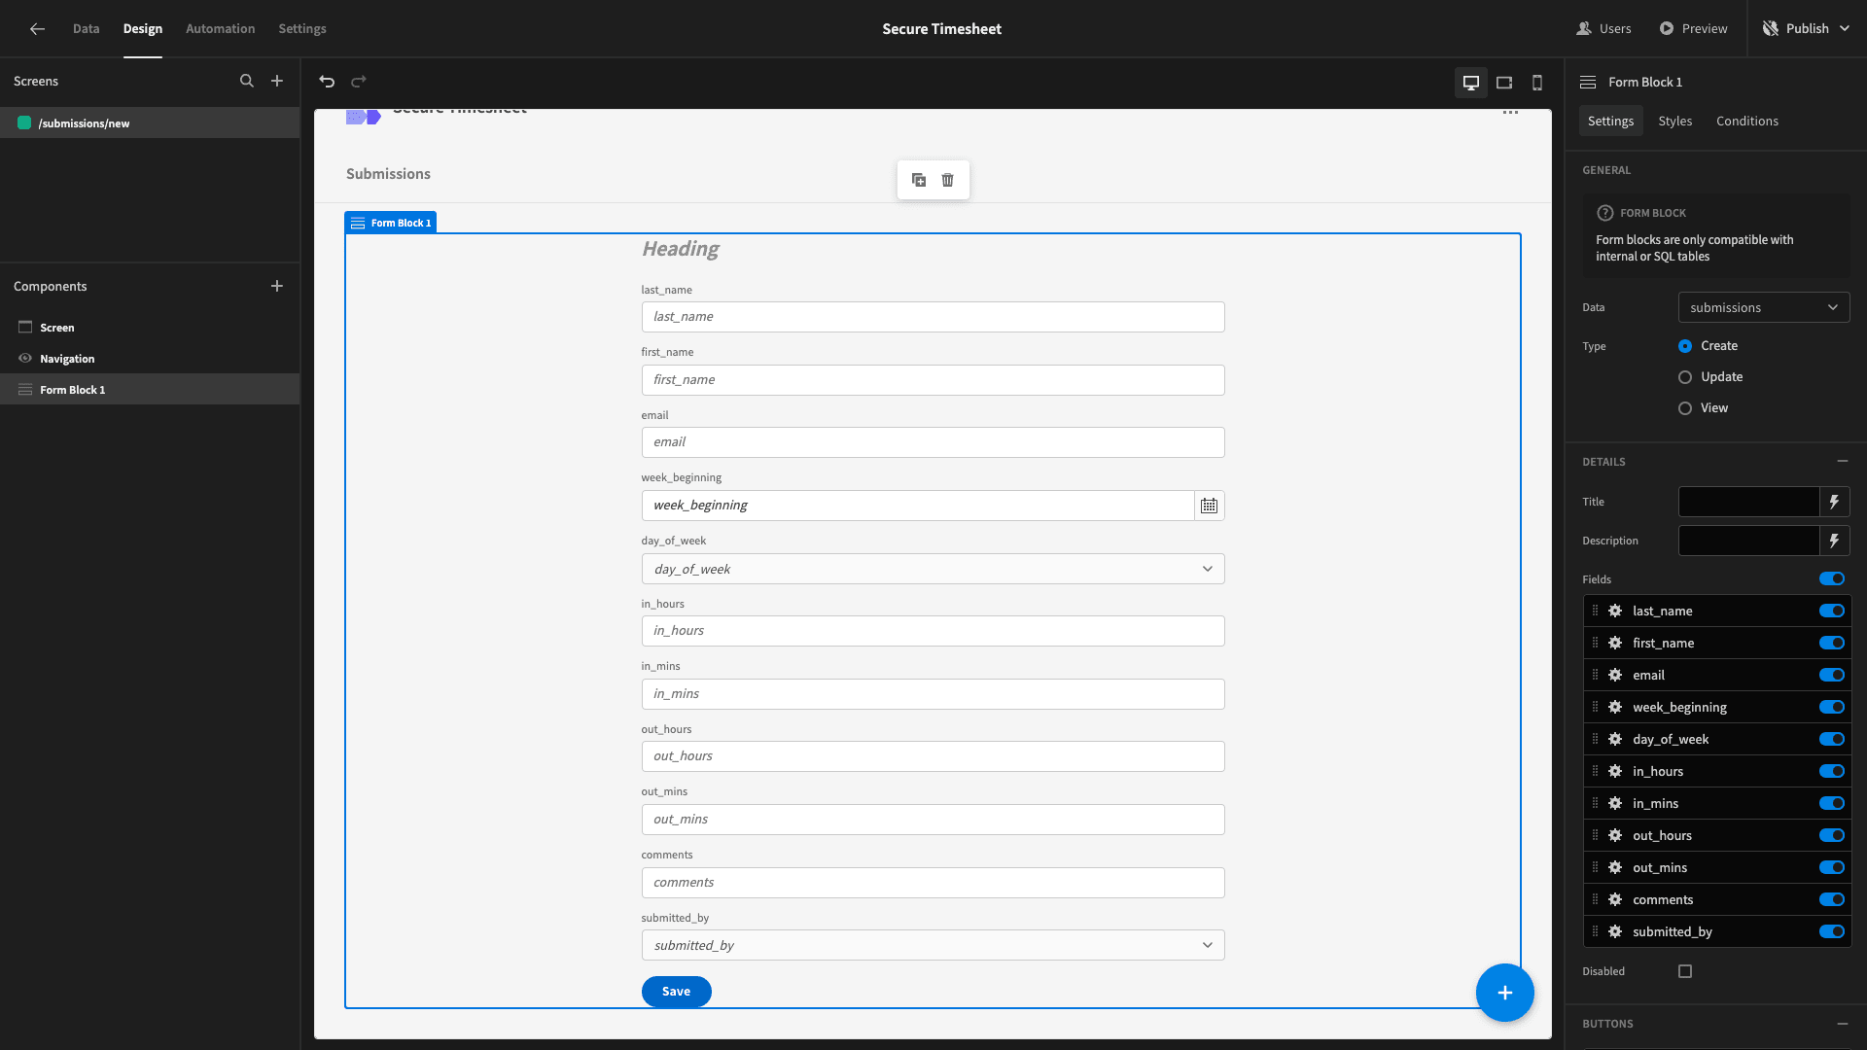The image size is (1867, 1050).
Task: Add a component with plus icon
Action: tap(277, 286)
